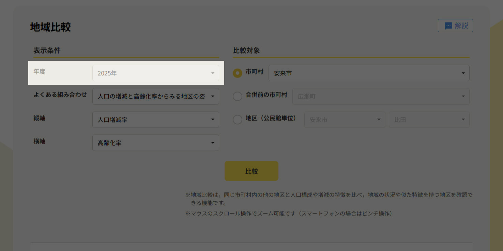503x251 pixels.
Task: Click the 地区（公民館単位） label text
Action: coord(271,118)
